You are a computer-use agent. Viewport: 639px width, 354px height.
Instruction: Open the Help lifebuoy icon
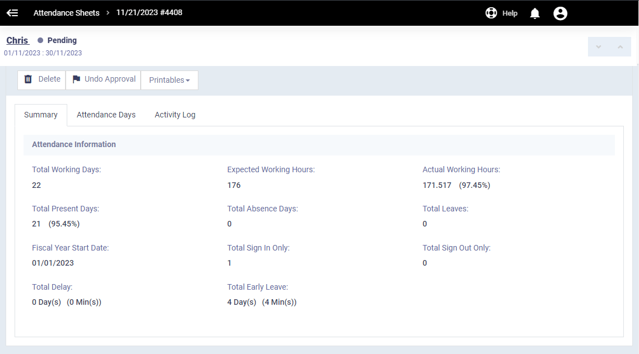(x=491, y=13)
